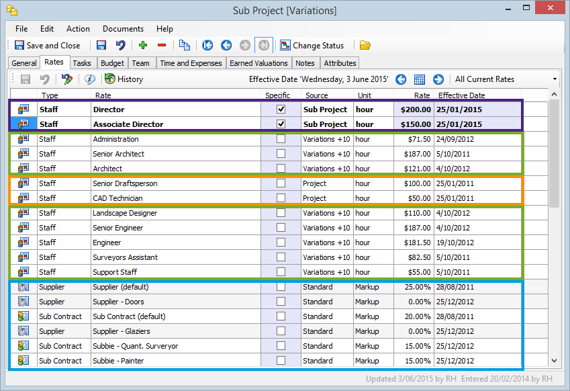Open the File menu
This screenshot has height=391, width=570.
pos(21,29)
